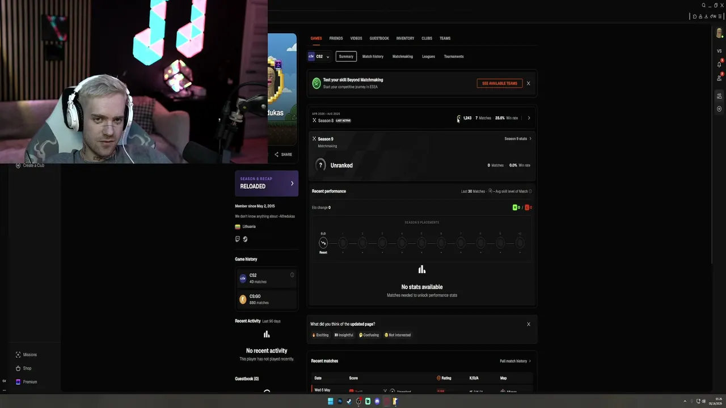Image resolution: width=726 pixels, height=408 pixels.
Task: Open the CLUBS tab
Action: [427, 39]
